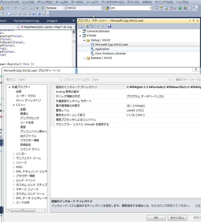This screenshot has height=222, width=201.
Task: Select コマンド ライン under C/C++
Action: [x=30, y=149]
